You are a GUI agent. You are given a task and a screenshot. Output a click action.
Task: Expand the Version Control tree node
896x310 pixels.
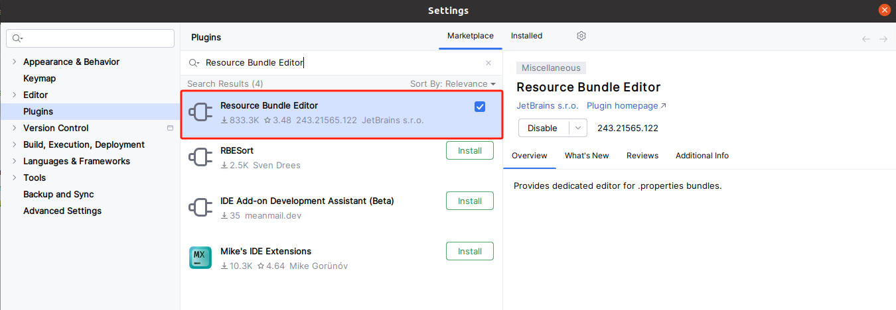click(15, 128)
